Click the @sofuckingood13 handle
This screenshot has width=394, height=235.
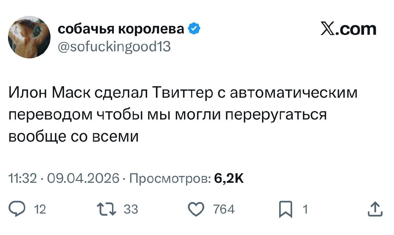114,47
